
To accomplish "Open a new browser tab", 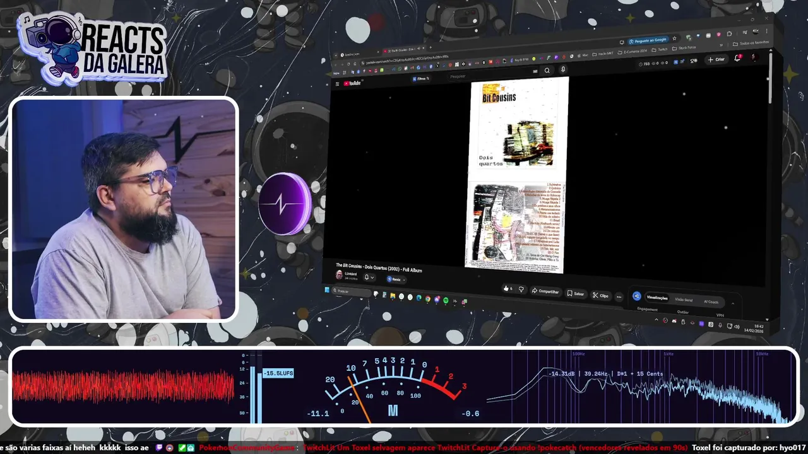I will point(431,48).
